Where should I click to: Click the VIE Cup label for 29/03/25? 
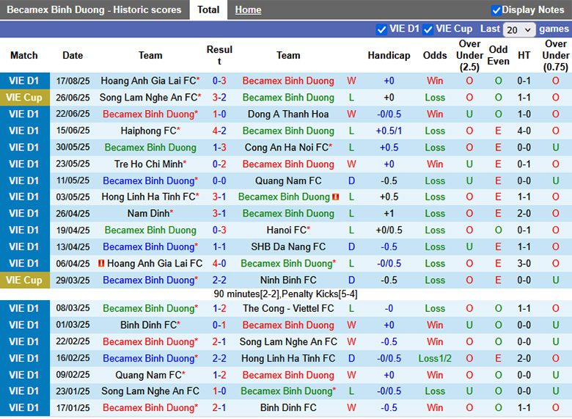coord(24,280)
